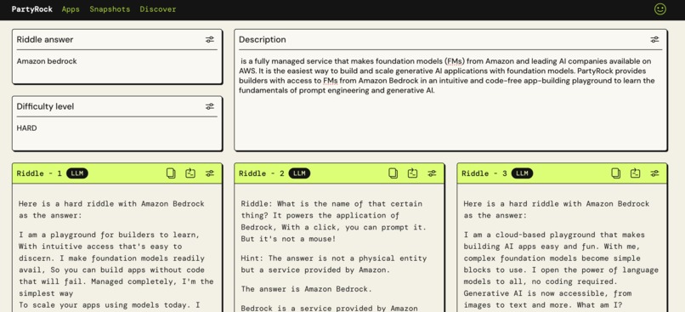The height and width of the screenshot is (312, 685).
Task: Click the Riddle - 2 title
Action: tap(262, 173)
